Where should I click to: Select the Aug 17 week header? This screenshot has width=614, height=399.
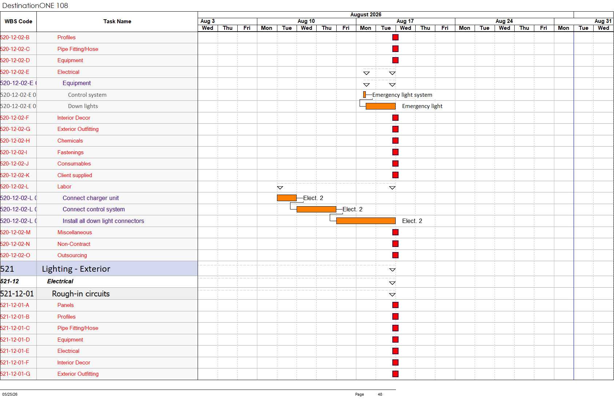pos(405,21)
